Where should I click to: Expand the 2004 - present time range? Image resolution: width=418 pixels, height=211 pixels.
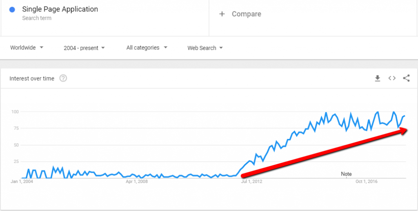84,48
